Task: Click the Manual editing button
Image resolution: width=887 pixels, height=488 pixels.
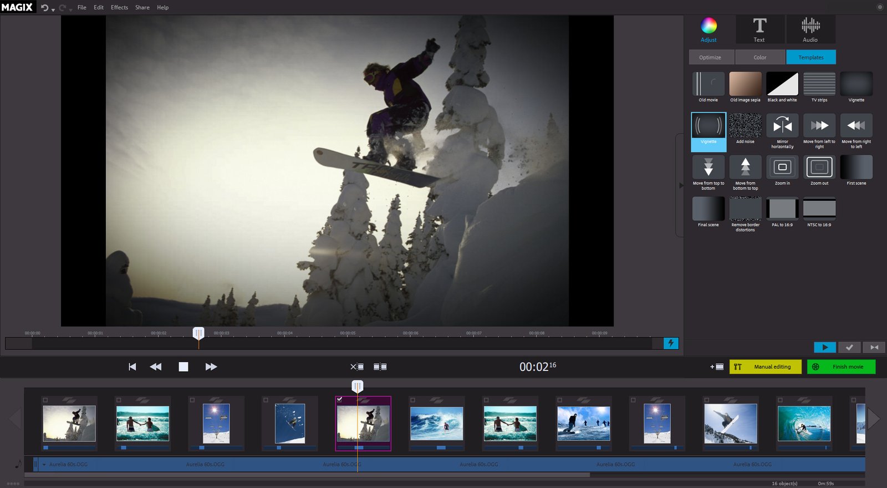Action: (766, 367)
